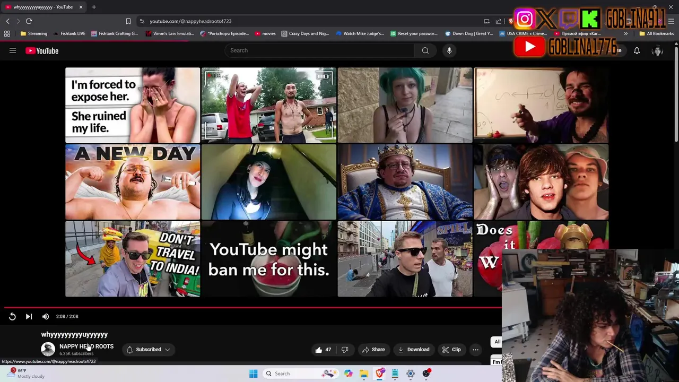Open the Fishtank LIVE bookmark
Viewport: 679px width, 382px height.
69,33
